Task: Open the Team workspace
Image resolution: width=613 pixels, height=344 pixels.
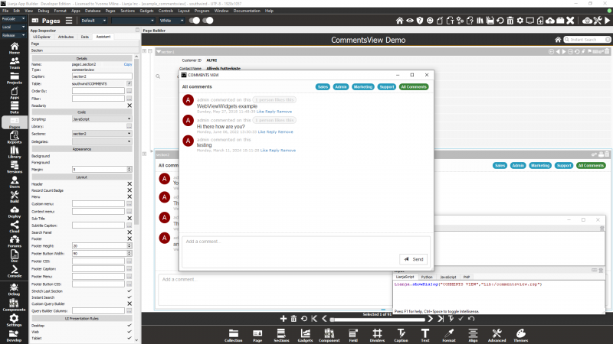Action: pos(14,63)
